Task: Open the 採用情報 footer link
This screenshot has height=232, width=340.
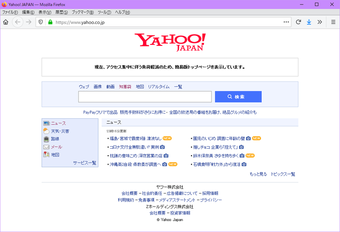Action: (x=210, y=193)
